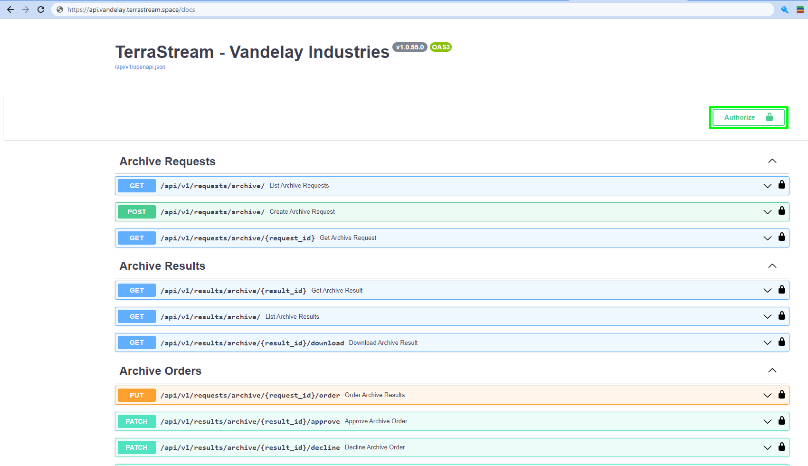Image resolution: width=808 pixels, height=466 pixels.
Task: Click the lock icon for Order Archive Results
Action: tap(782, 395)
